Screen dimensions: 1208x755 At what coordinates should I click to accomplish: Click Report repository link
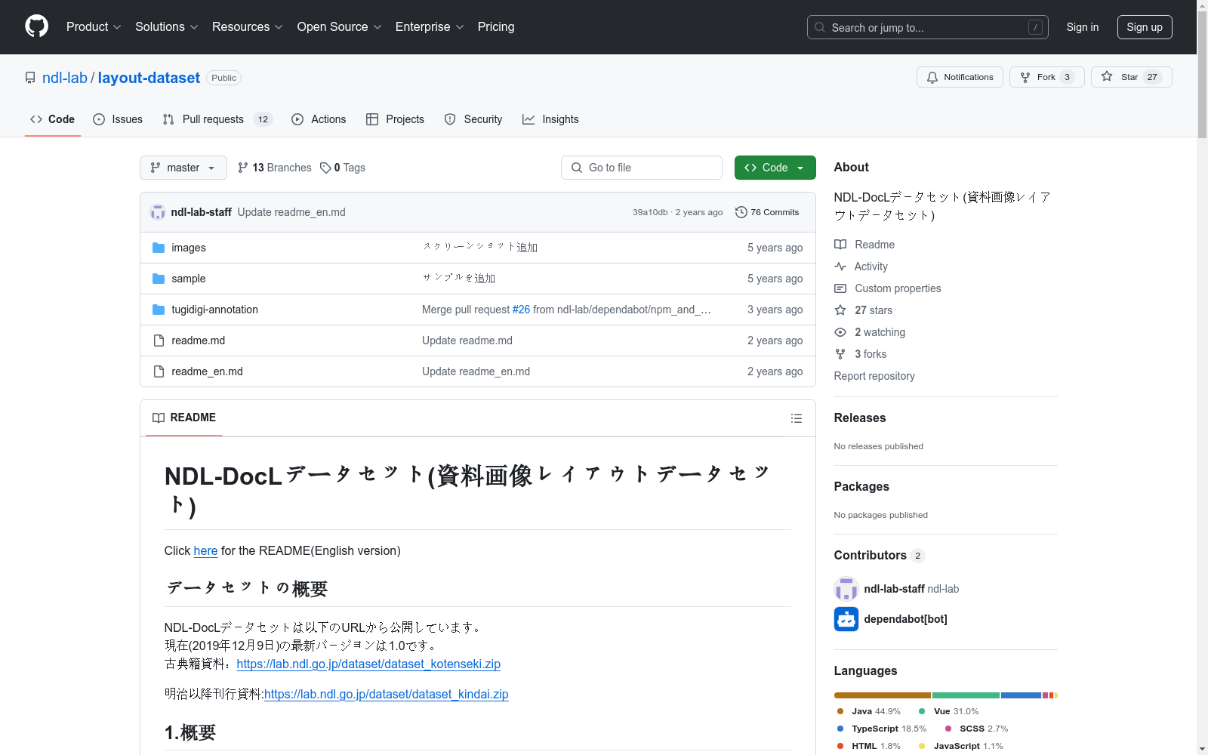[874, 376]
